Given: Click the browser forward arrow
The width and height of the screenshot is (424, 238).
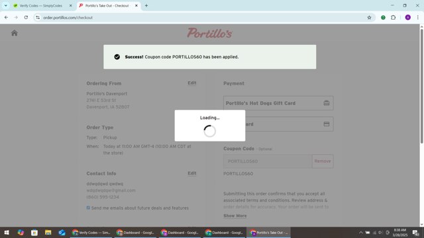Looking at the screenshot, I should [16, 18].
